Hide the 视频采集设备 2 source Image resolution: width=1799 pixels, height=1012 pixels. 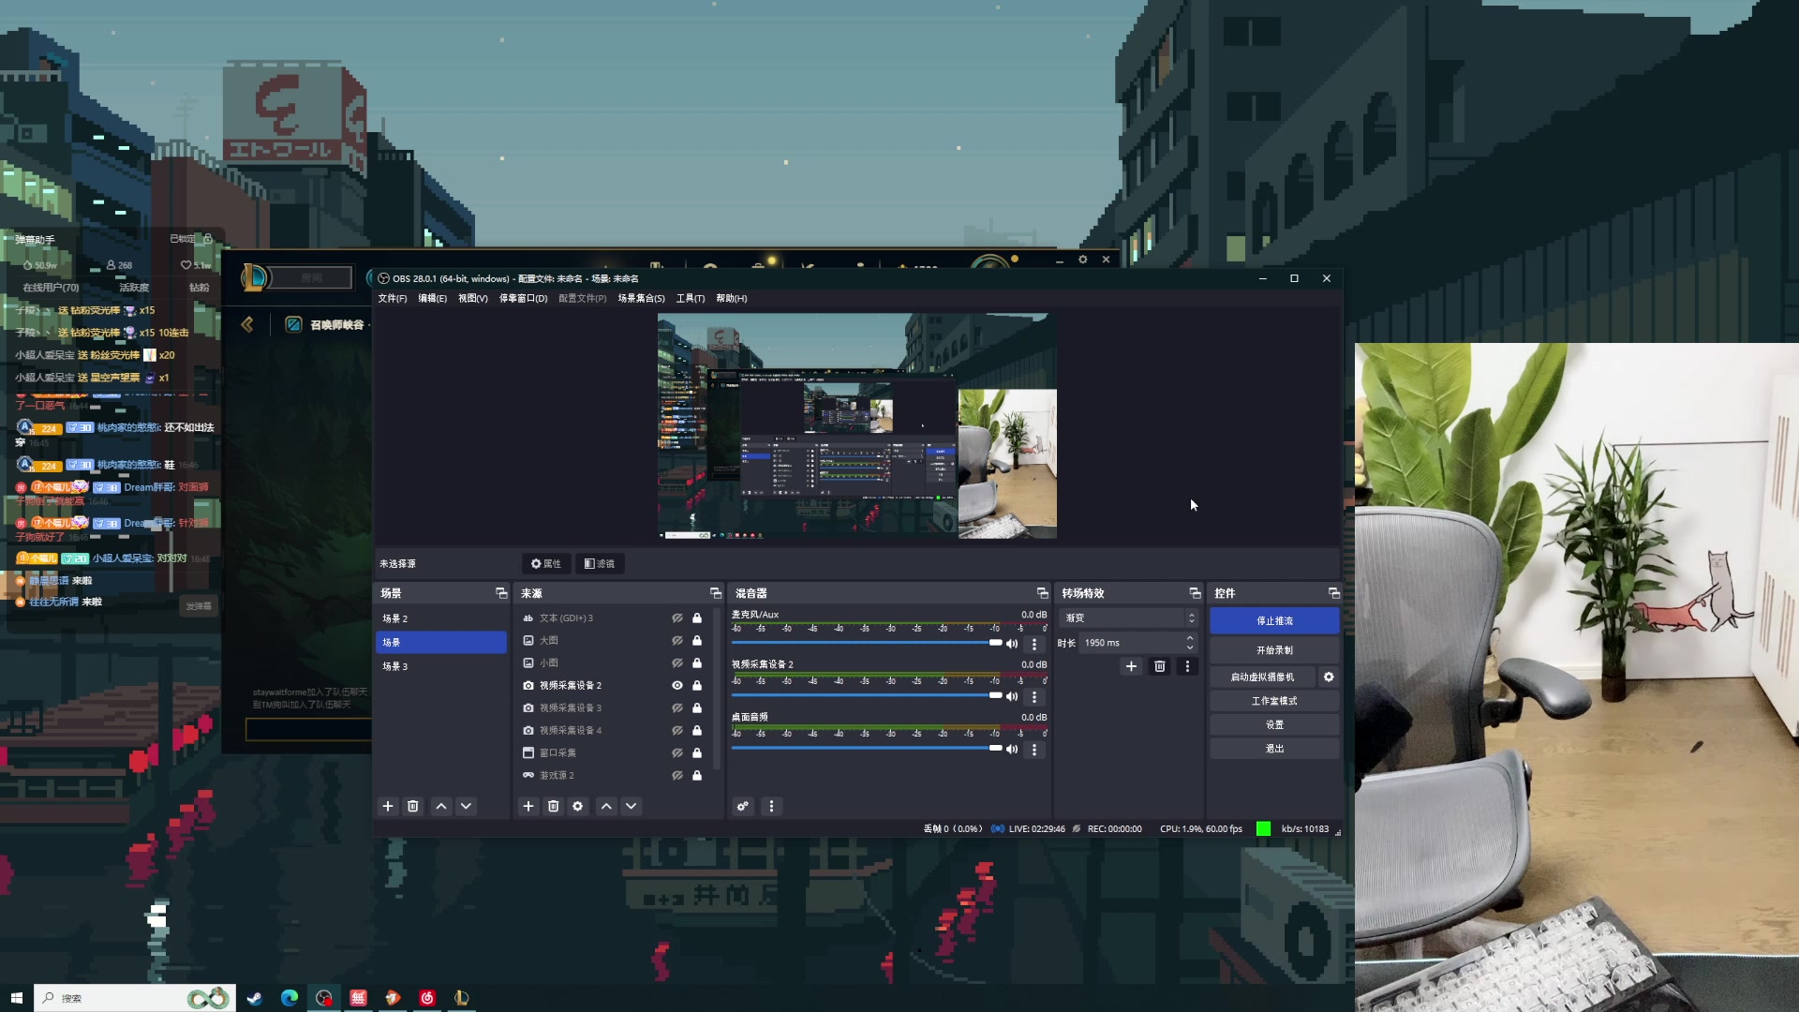(x=677, y=685)
